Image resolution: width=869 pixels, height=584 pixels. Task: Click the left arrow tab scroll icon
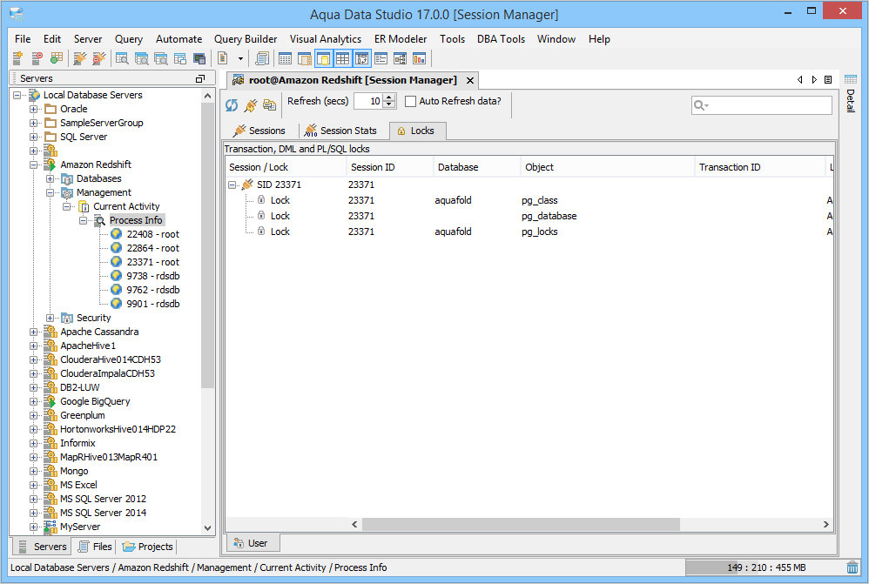coord(799,80)
